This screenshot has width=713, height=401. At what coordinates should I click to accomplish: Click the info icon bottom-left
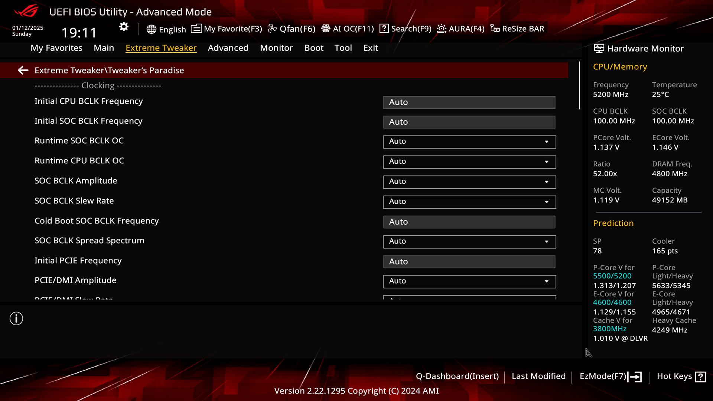tap(16, 319)
